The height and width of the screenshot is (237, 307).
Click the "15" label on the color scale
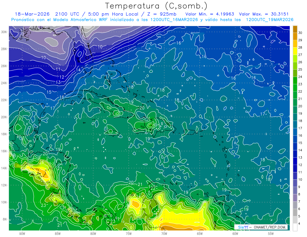[x=300, y=143]
